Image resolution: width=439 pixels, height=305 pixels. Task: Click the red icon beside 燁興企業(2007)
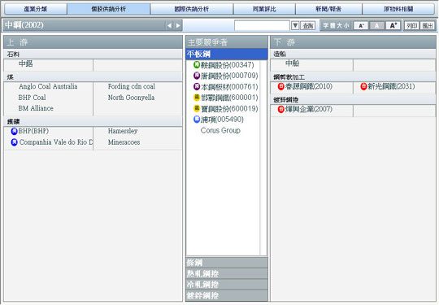pos(280,109)
